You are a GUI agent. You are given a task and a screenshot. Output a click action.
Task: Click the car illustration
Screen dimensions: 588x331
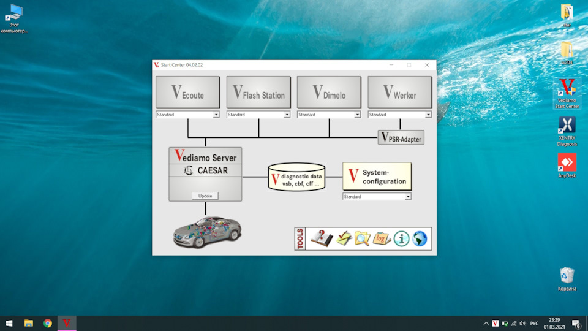(208, 232)
